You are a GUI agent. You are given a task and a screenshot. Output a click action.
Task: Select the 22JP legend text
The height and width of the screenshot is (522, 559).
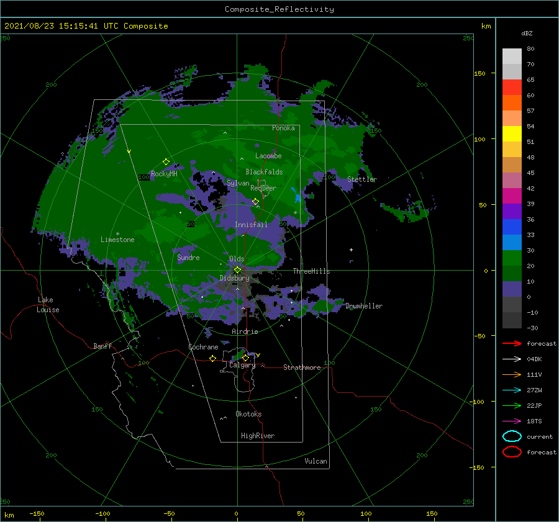(534, 405)
